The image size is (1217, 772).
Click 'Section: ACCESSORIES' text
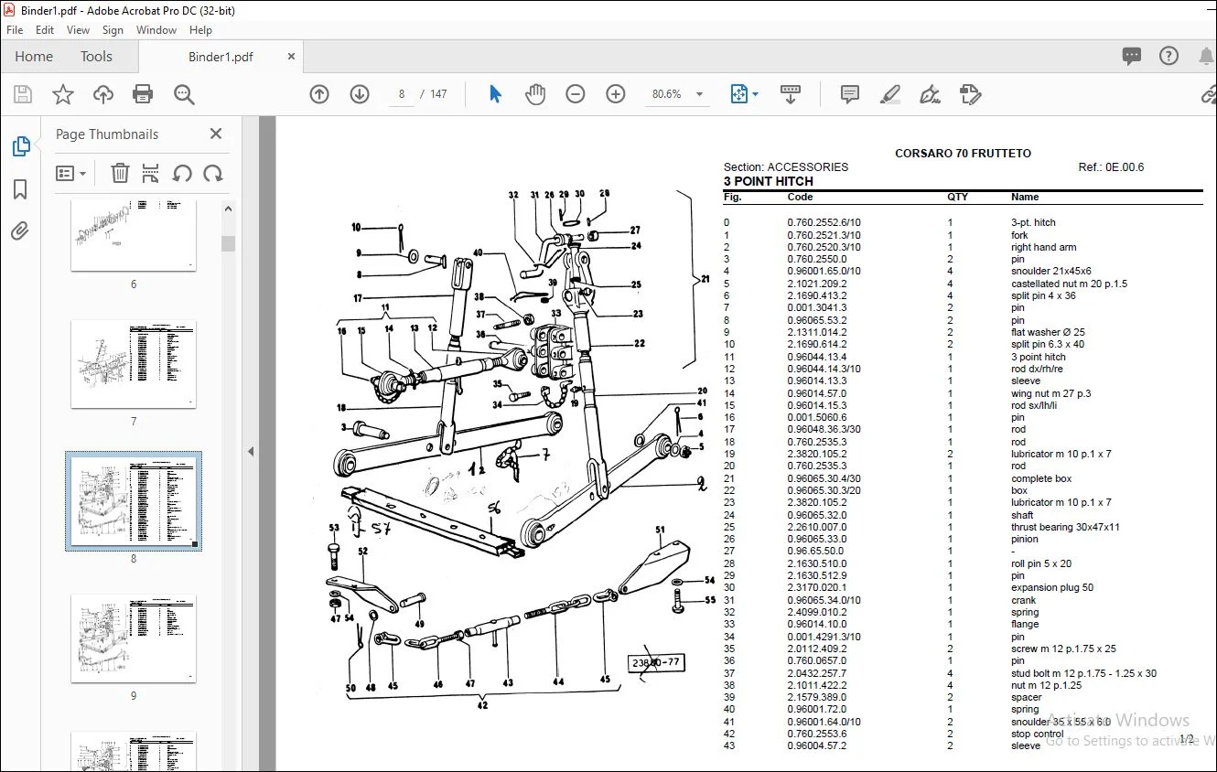[786, 167]
